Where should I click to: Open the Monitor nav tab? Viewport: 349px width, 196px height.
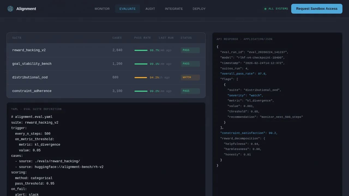point(102,9)
